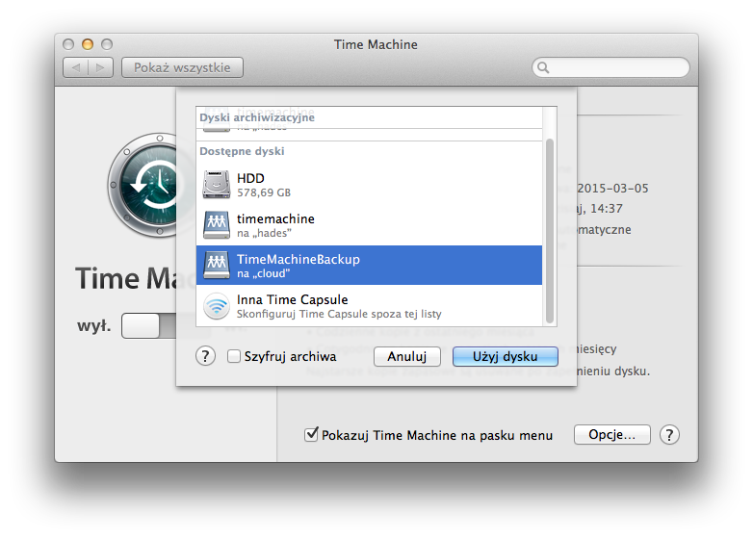Open help next to the Opcje button
This screenshot has width=753, height=538.
point(669,435)
